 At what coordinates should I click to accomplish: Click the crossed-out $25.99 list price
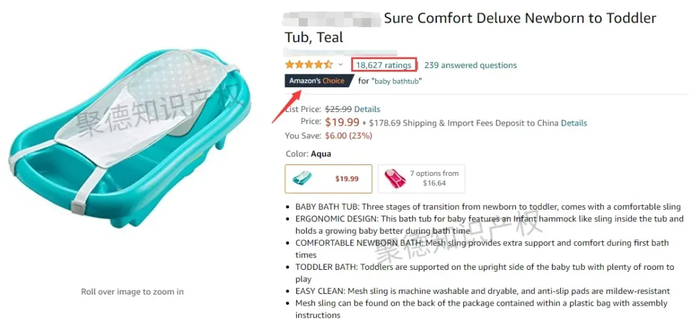tap(338, 109)
